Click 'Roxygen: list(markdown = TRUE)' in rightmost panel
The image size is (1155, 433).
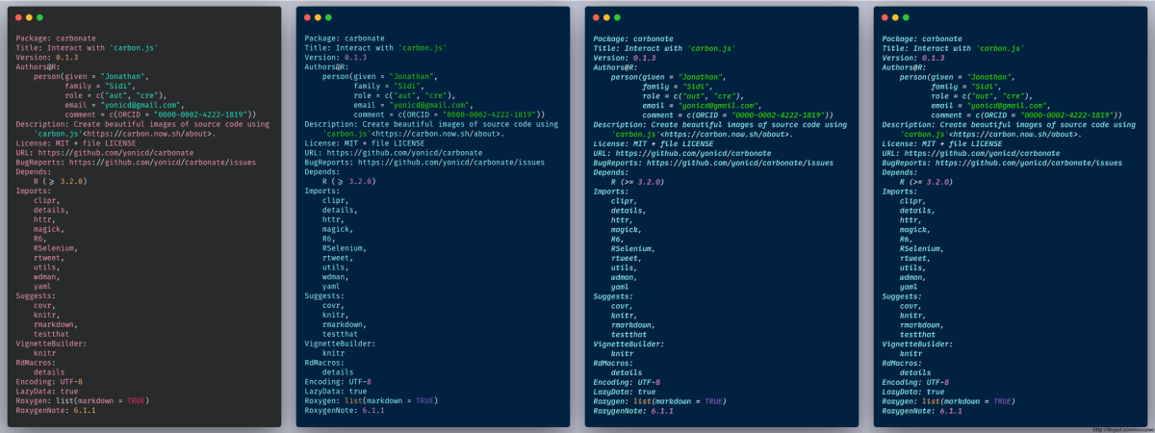[949, 401]
